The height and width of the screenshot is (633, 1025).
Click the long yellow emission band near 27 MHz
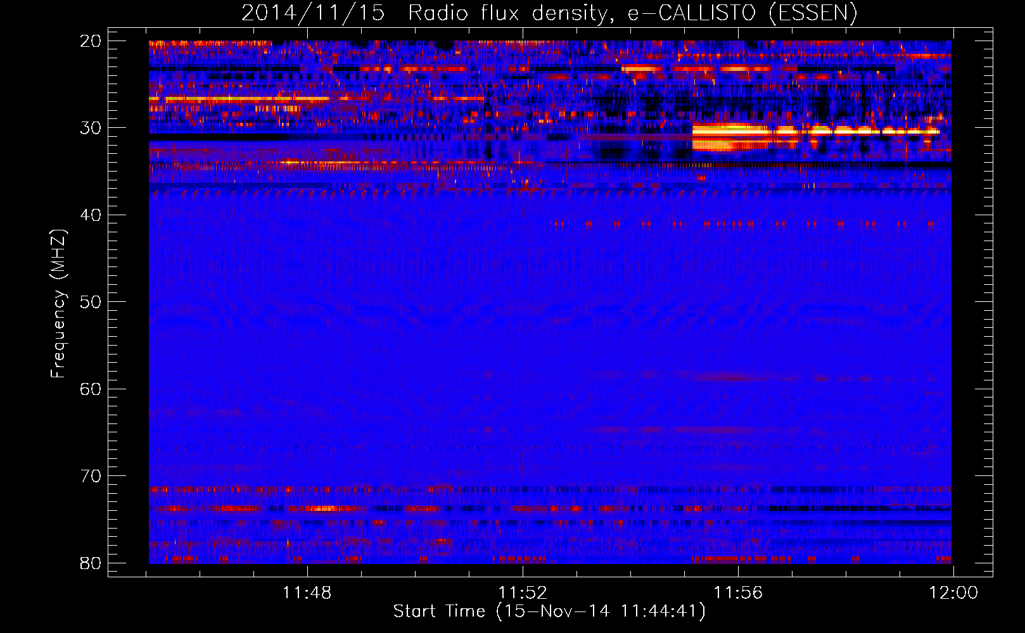click(239, 99)
